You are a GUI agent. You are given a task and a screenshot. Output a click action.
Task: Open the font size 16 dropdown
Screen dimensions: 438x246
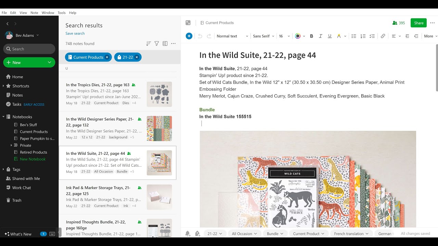284,36
